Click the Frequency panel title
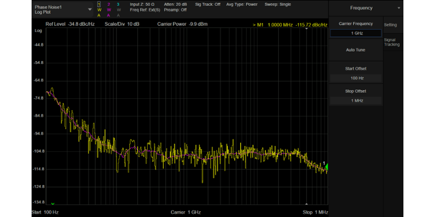The image size is (435, 217). pos(360,8)
